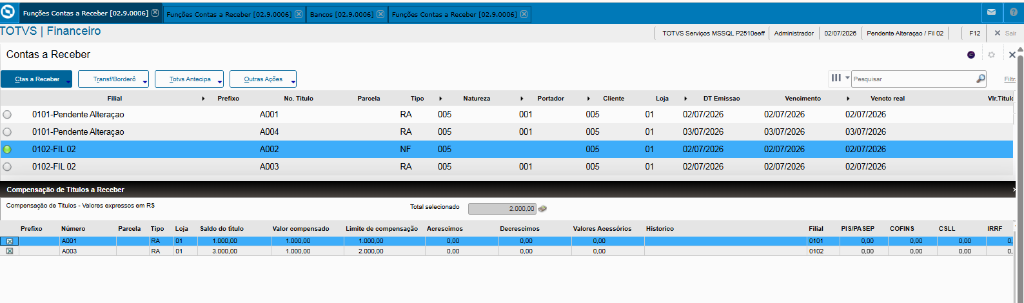Screen dimensions: 1024x303
Task: Click arrow after the Natureza column header
Action: tap(522, 99)
